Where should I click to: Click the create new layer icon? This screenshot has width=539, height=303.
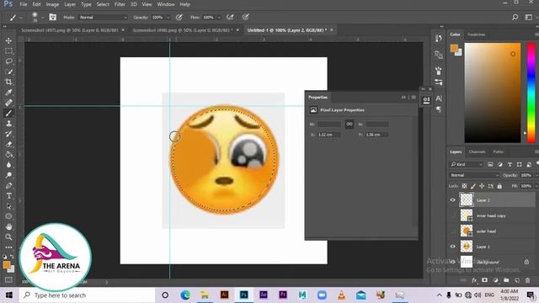tap(516, 280)
